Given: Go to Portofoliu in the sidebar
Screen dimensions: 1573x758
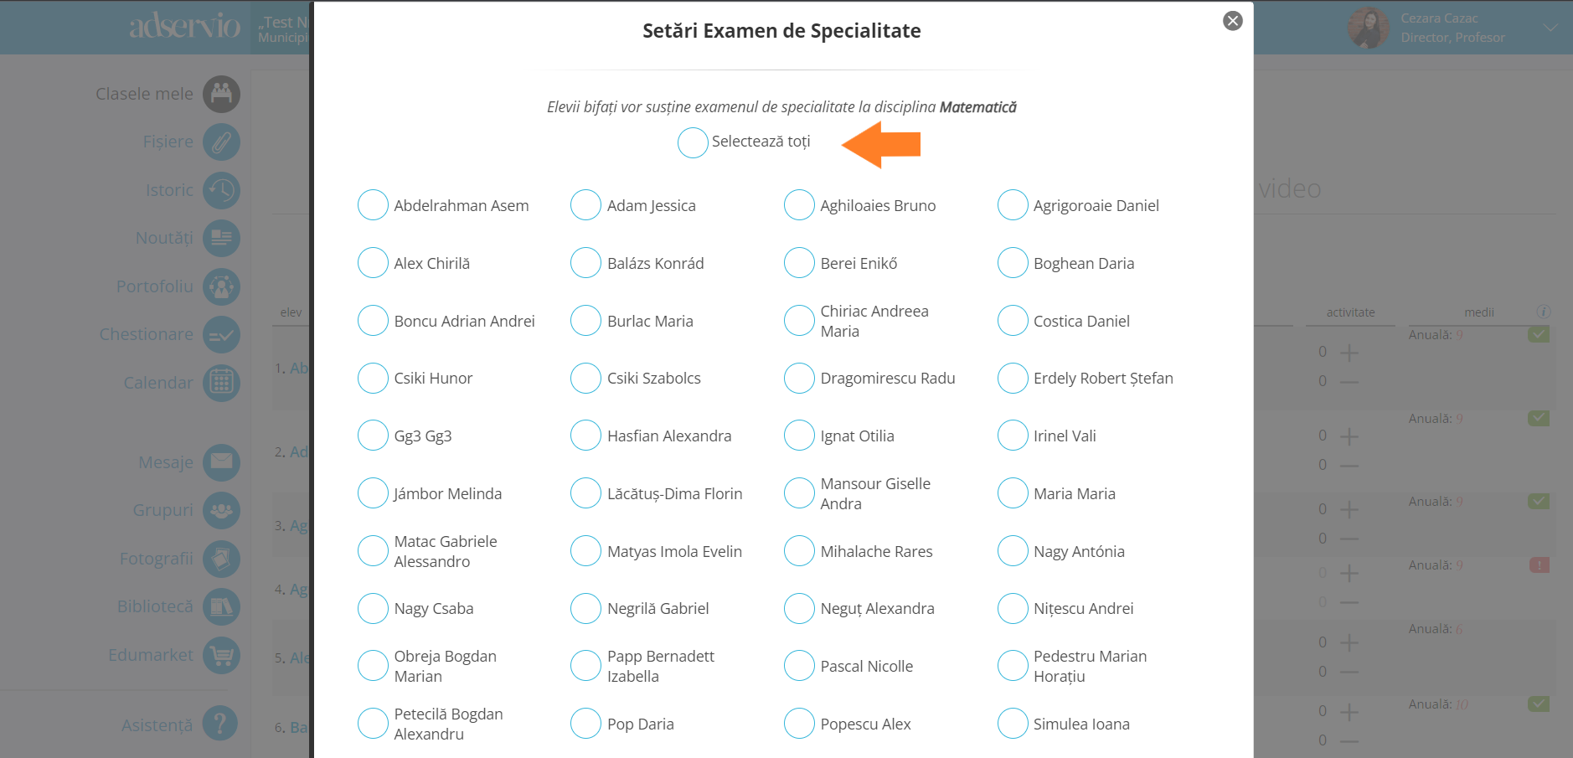Looking at the screenshot, I should pyautogui.click(x=155, y=286).
